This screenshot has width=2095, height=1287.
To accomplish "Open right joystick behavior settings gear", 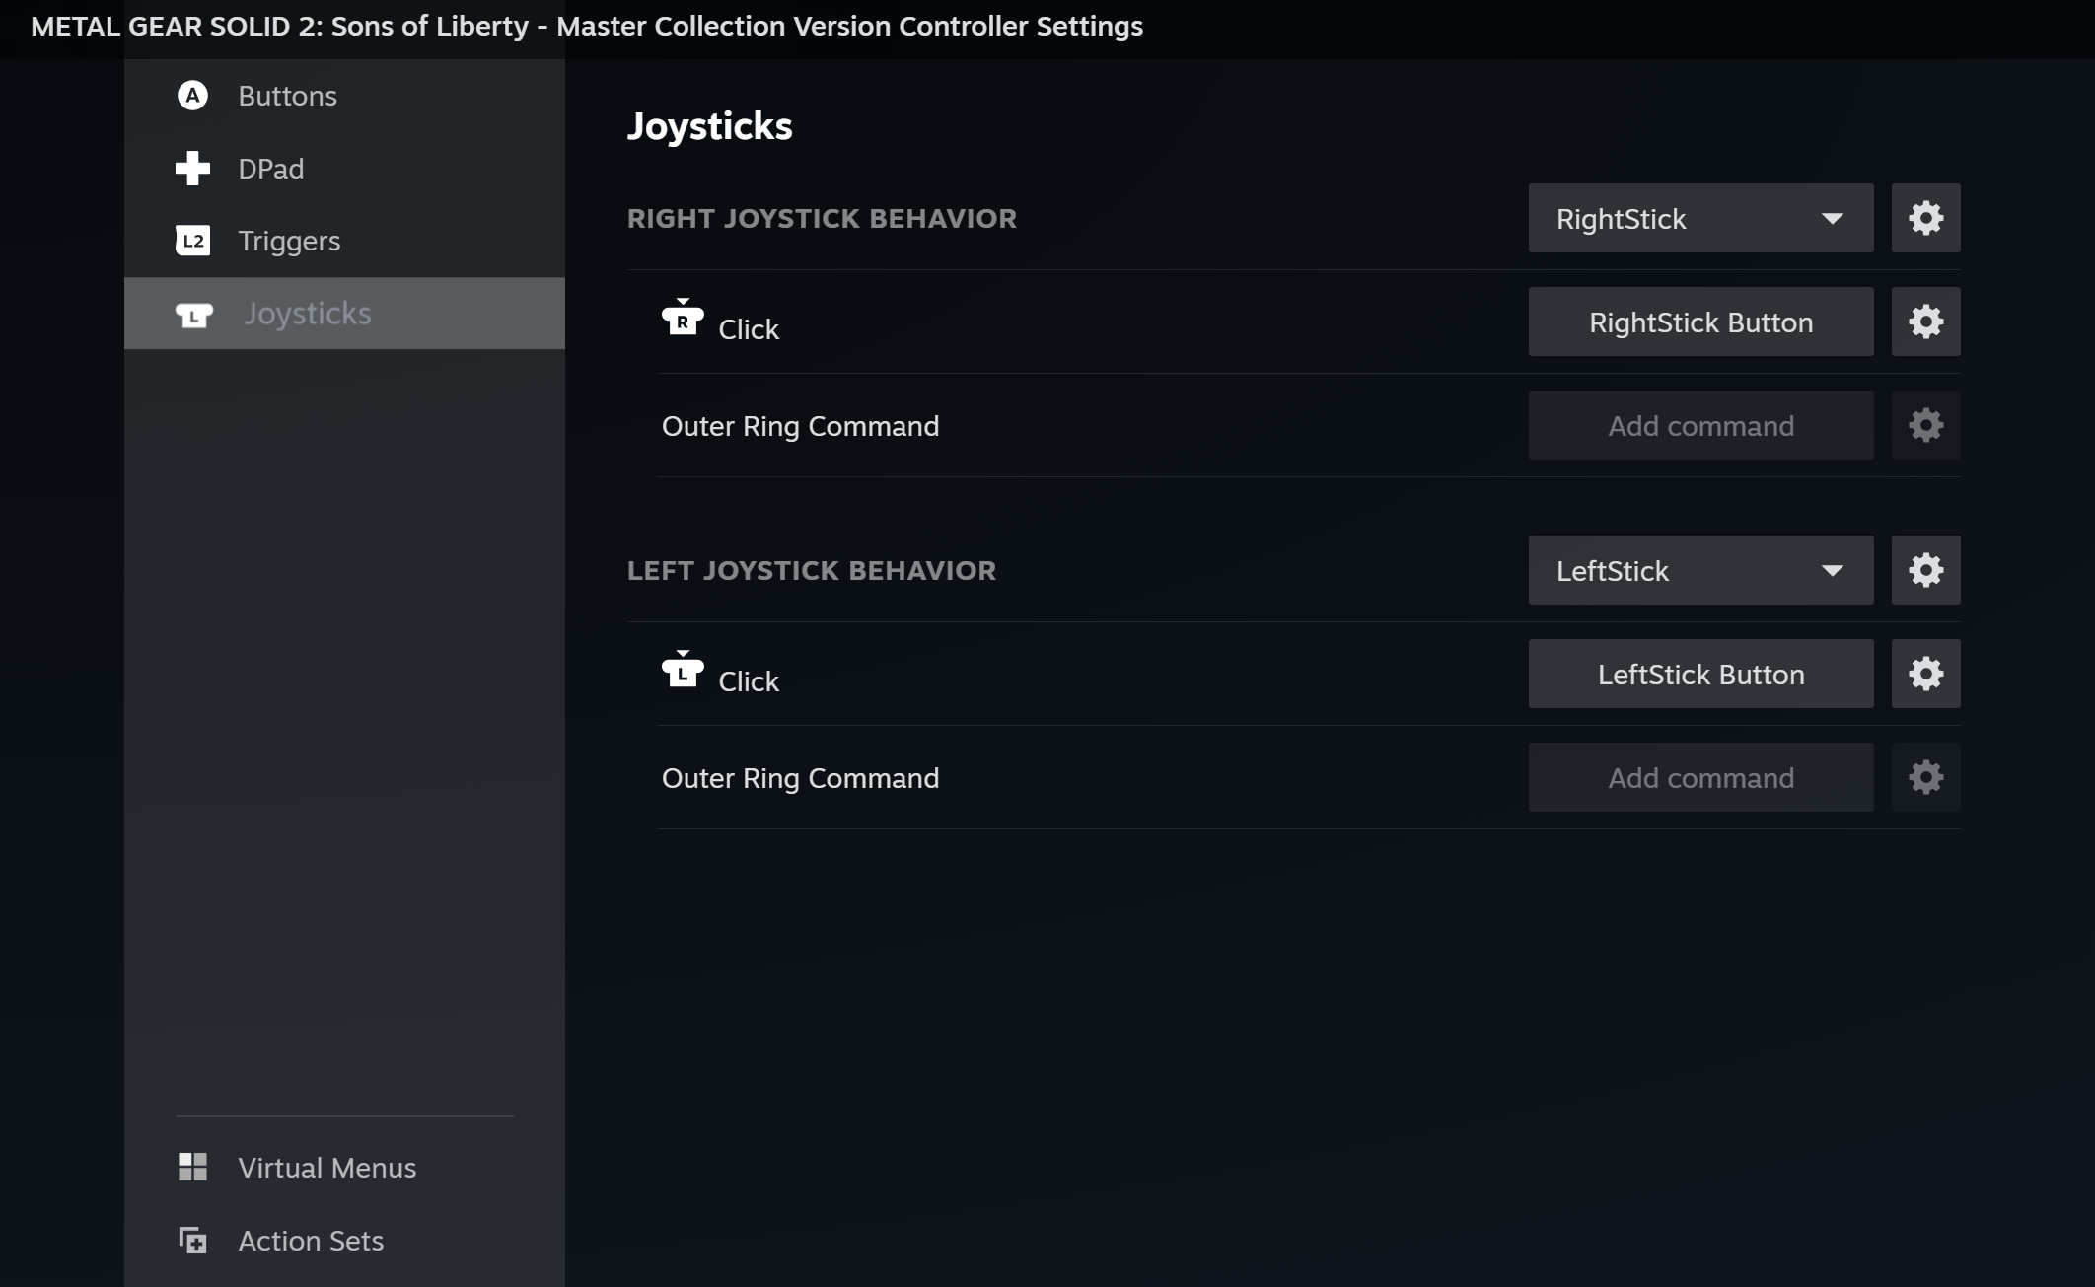I will coord(1925,218).
